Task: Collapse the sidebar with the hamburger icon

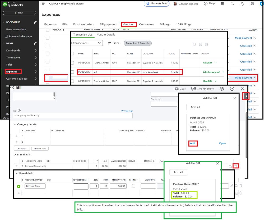Action: click(43, 3)
